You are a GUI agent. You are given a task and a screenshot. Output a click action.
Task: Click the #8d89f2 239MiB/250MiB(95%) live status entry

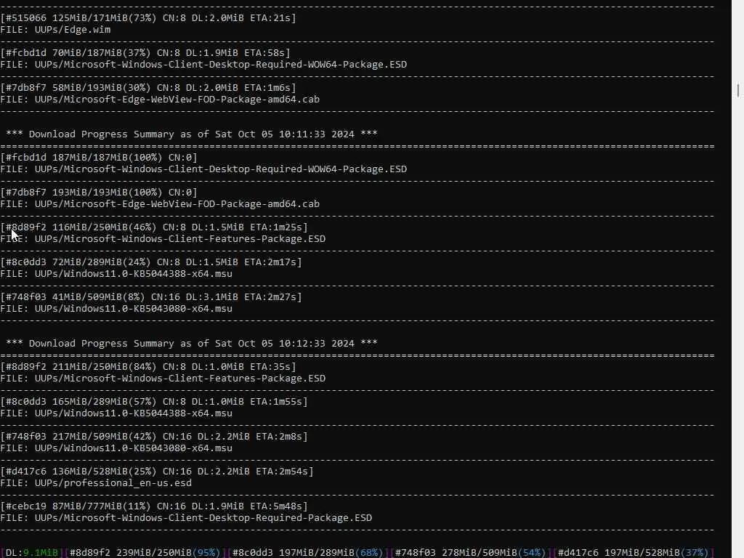[145, 553]
